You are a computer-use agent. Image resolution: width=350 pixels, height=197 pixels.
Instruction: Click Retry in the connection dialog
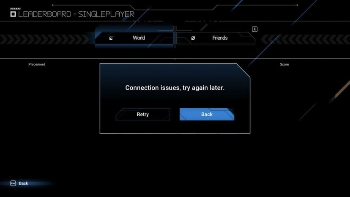tap(143, 115)
